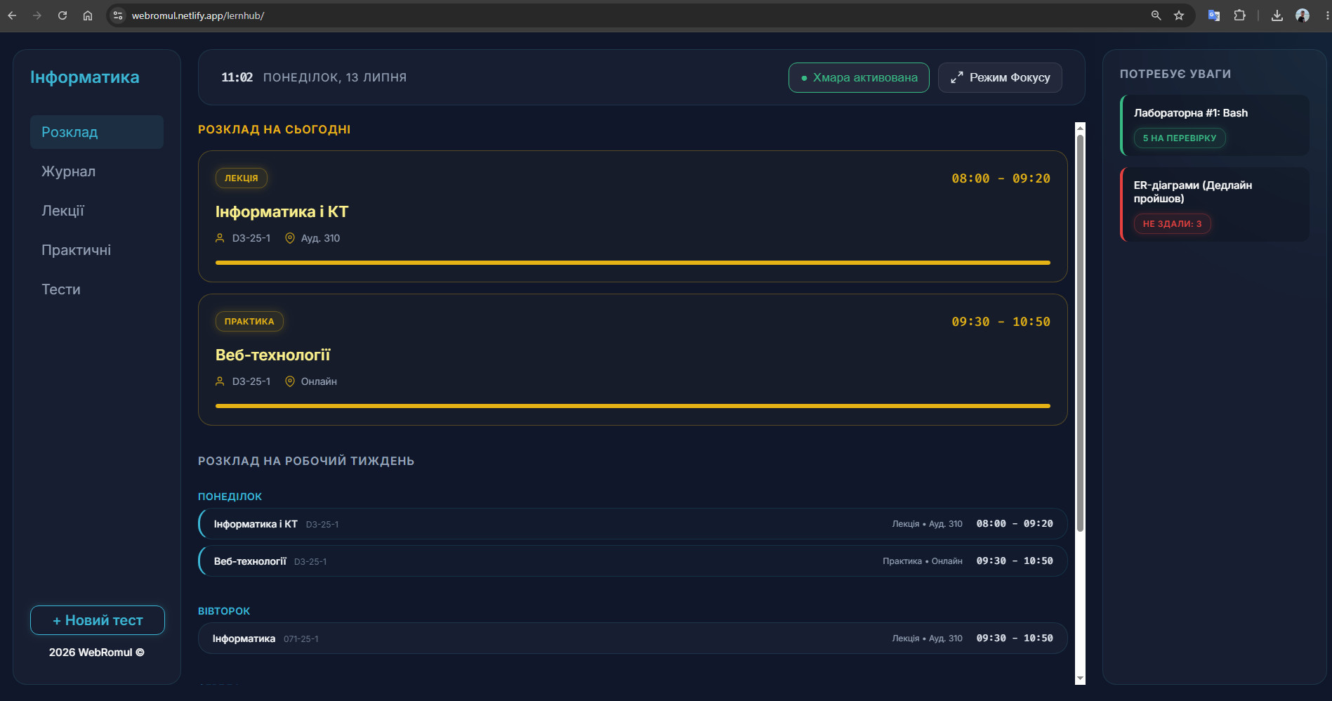Image resolution: width=1332 pixels, height=701 pixels.
Task: Open the extensions puzzle icon
Action: [x=1239, y=15]
